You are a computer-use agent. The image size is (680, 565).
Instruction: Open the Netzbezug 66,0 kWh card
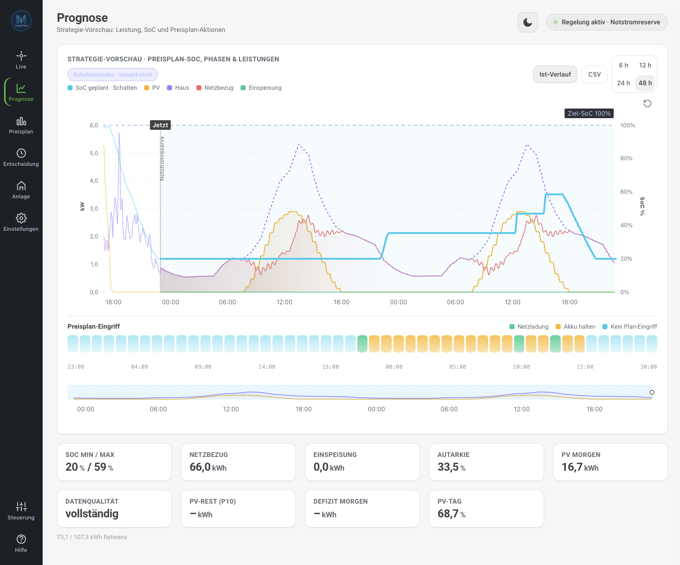238,462
